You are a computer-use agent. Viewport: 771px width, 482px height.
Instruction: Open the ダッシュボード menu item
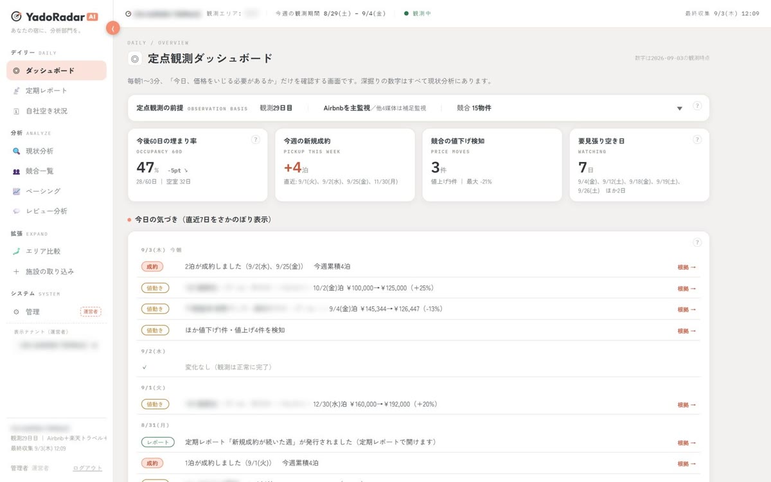click(57, 71)
